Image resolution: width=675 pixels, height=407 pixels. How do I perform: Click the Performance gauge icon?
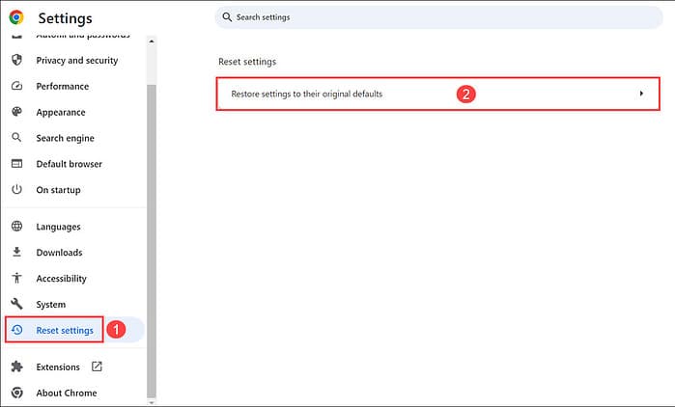[x=16, y=86]
